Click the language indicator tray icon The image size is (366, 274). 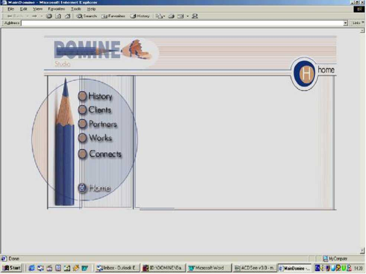(x=317, y=268)
